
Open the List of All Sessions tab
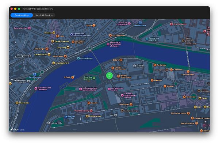44,15
